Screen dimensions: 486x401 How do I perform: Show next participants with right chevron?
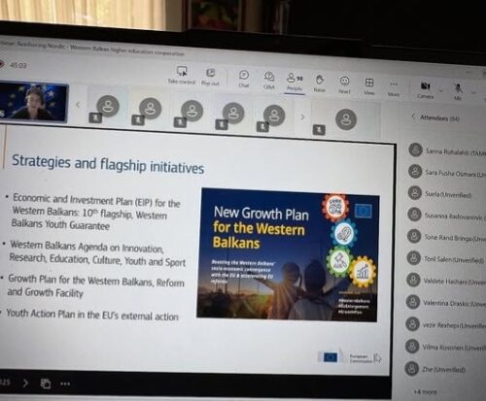pos(302,117)
